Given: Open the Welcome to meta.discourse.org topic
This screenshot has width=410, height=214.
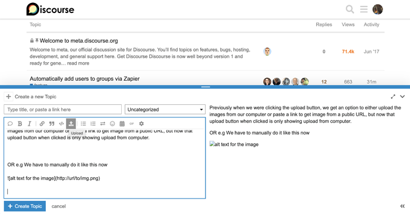Looking at the screenshot, I should [x=78, y=41].
